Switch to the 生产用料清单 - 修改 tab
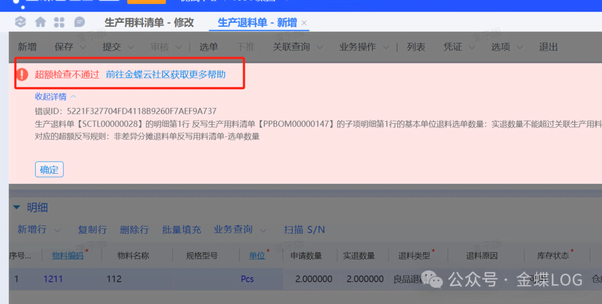The width and height of the screenshot is (602, 304). click(x=149, y=23)
